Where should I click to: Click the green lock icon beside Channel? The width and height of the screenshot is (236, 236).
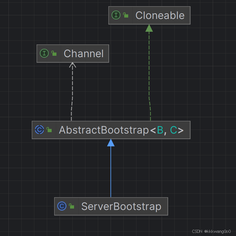click(x=54, y=53)
